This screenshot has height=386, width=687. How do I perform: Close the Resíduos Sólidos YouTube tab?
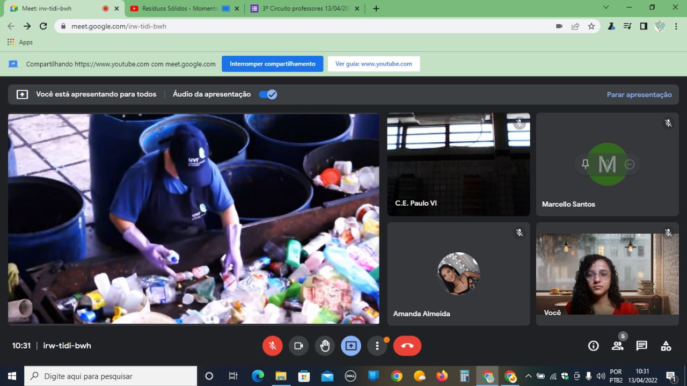click(237, 9)
